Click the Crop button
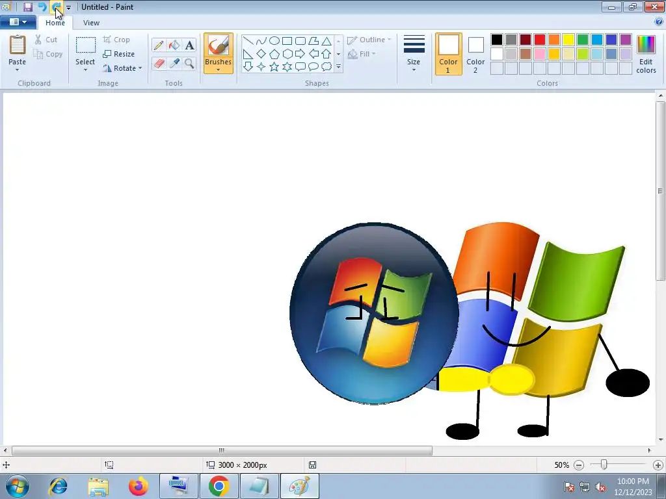The height and width of the screenshot is (499, 666). 116,40
